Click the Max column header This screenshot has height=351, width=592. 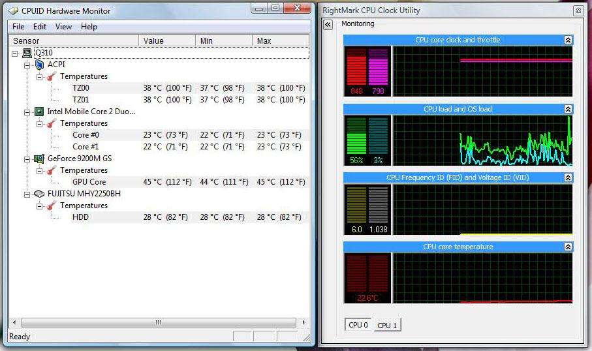click(x=281, y=40)
